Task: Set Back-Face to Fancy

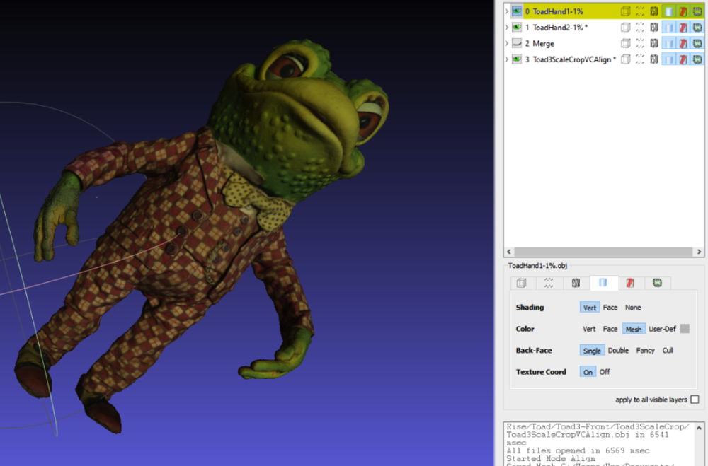Action: [x=645, y=351]
